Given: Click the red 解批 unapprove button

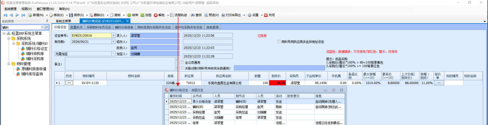Looking at the screenshot, I should (x=159, y=15).
